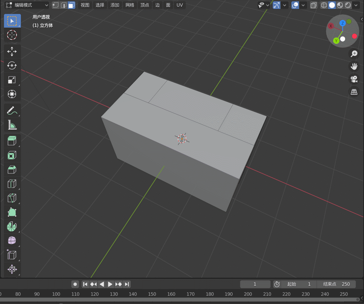Switch perspective/orthographic grid icon
364x304 pixels.
[x=354, y=92]
